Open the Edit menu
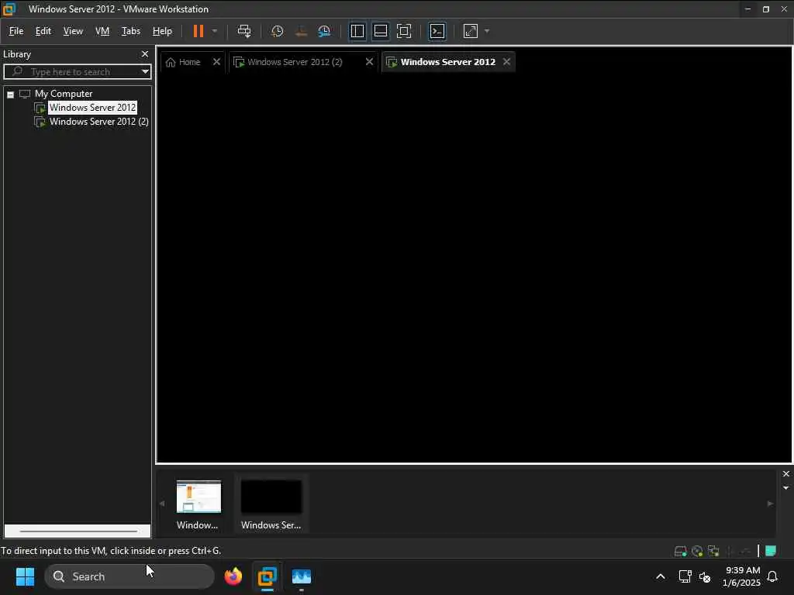Image resolution: width=794 pixels, height=595 pixels. point(43,31)
